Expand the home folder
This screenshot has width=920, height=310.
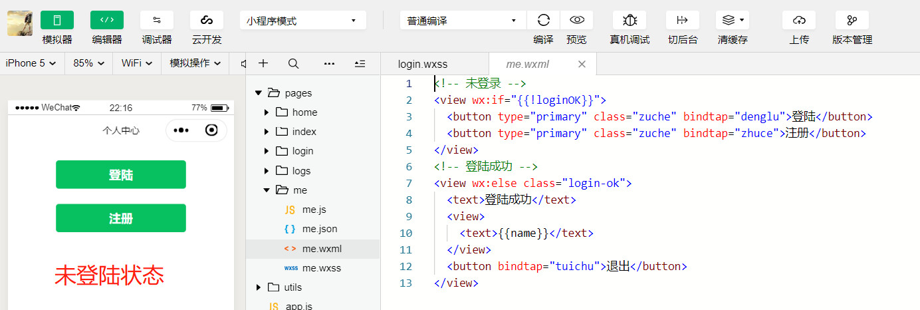coord(267,112)
